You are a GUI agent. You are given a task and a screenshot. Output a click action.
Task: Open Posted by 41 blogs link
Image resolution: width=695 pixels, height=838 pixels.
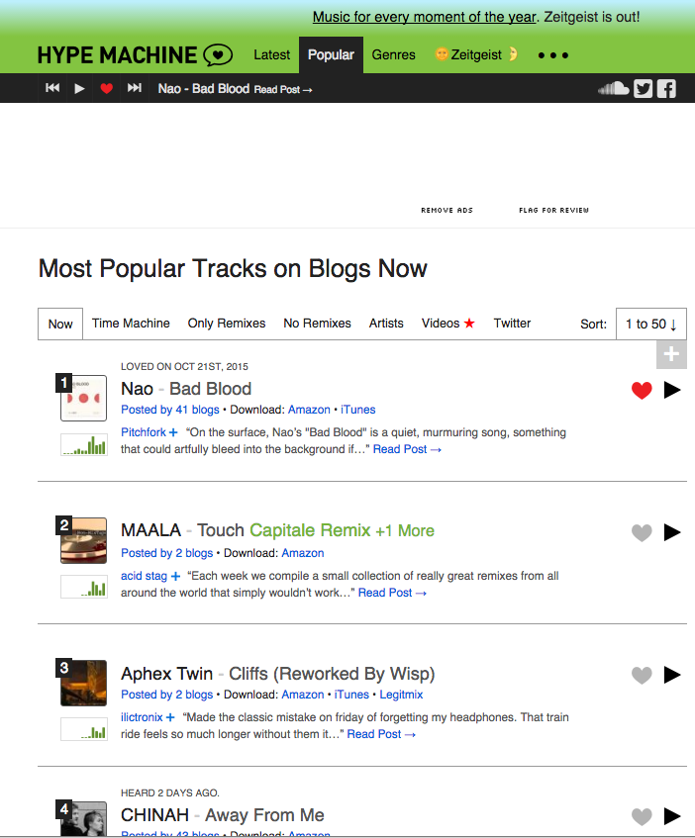coord(170,410)
